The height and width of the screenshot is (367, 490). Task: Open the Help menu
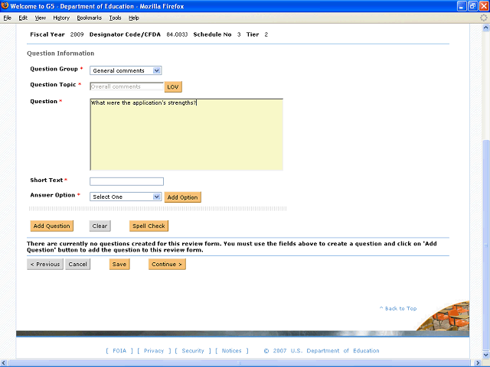coord(134,18)
